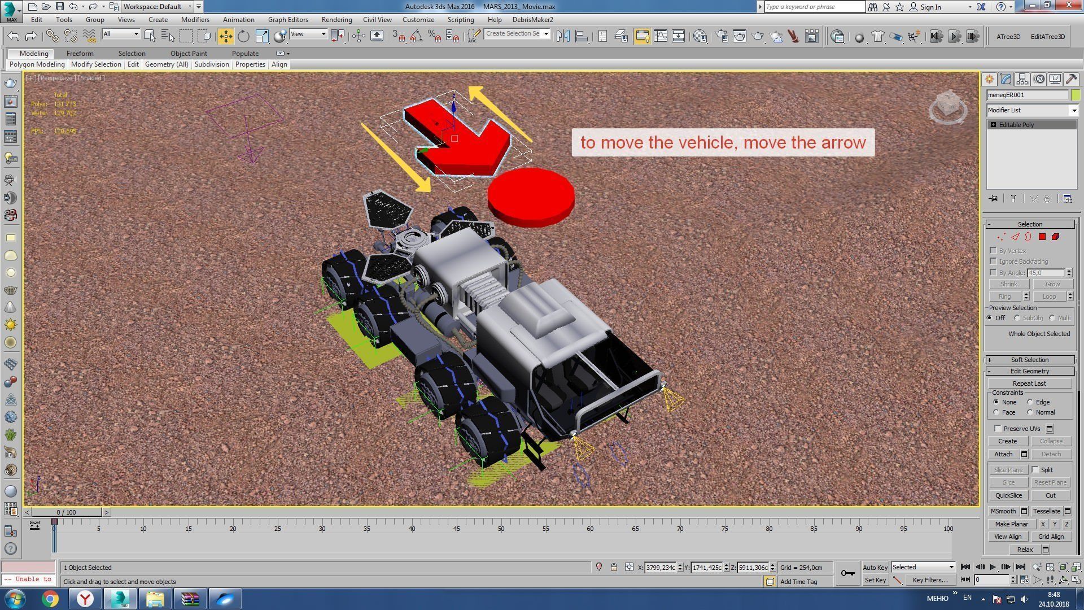Screen dimensions: 1084x610
Task: Toggle the Selection Lock padlock icon
Action: click(614, 567)
